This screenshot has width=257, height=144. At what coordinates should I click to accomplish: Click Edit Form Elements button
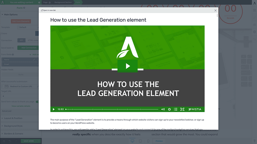pyautogui.click(x=21, y=21)
